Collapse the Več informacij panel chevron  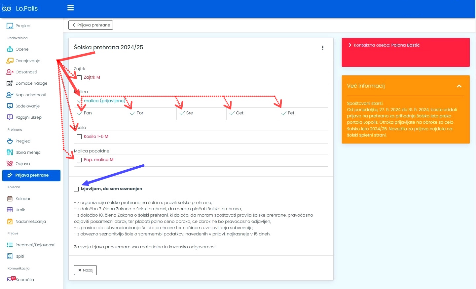click(459, 86)
